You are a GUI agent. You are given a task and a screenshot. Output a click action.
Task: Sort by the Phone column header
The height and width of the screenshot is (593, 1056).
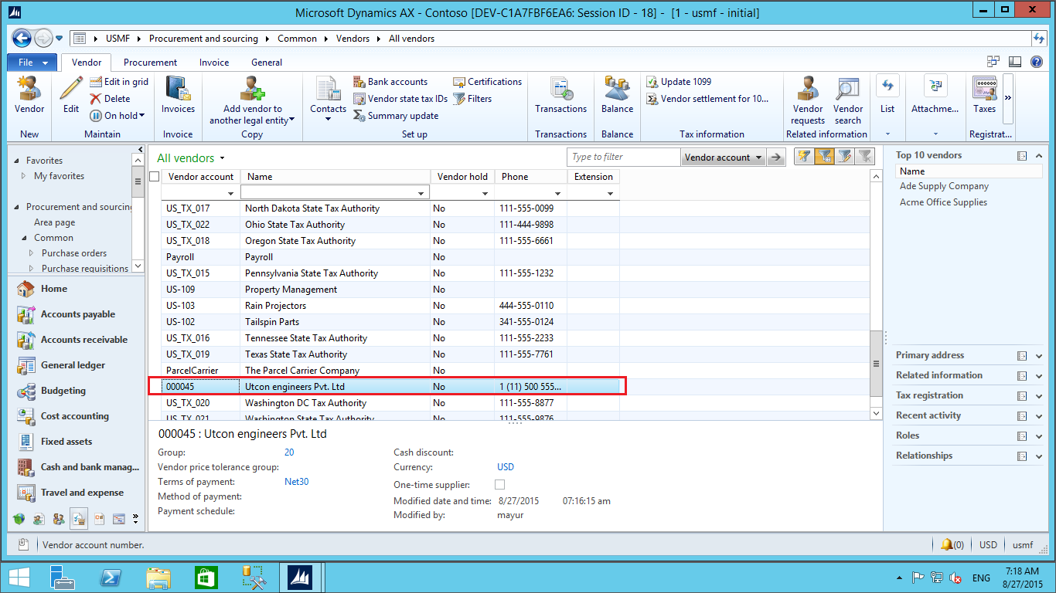(530, 177)
